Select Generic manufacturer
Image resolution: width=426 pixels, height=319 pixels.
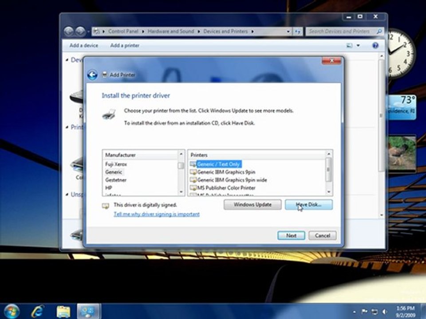point(114,172)
